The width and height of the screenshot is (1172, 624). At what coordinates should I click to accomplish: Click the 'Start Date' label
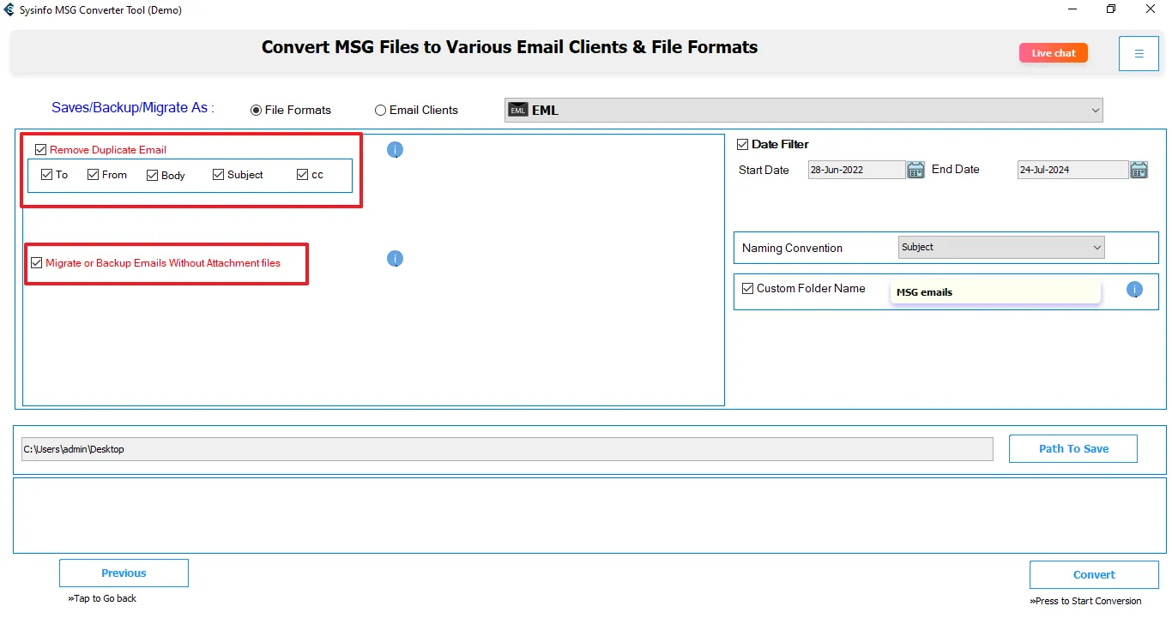tap(764, 171)
